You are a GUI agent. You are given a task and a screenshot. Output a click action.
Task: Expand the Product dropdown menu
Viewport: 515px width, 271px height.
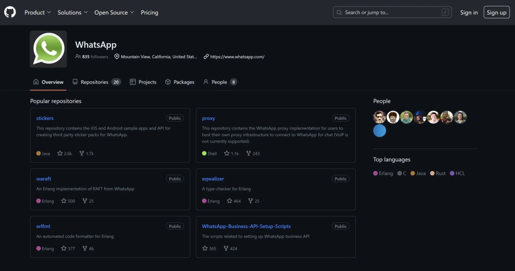pos(38,12)
